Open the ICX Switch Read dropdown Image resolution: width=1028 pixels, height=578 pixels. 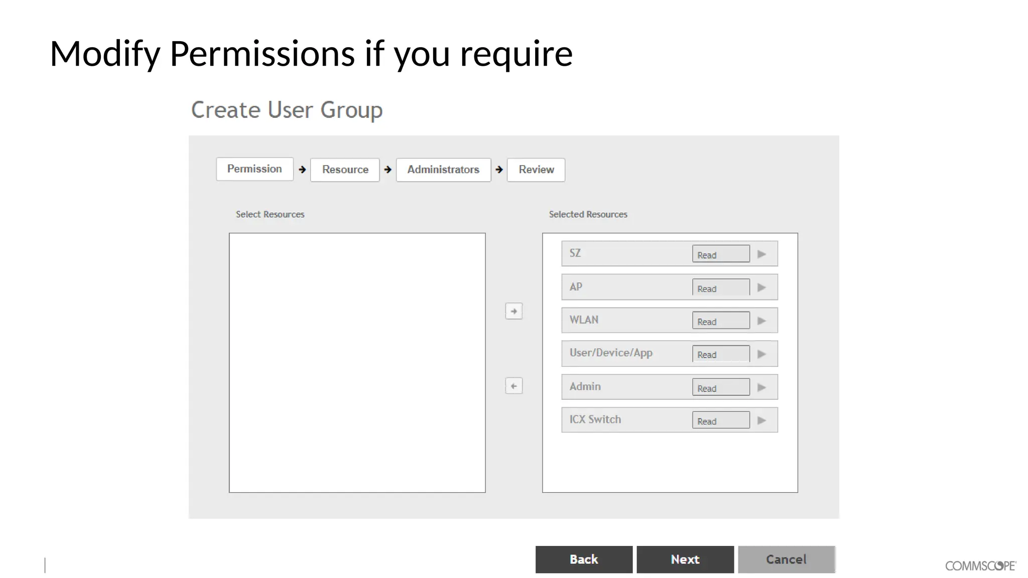(x=721, y=420)
